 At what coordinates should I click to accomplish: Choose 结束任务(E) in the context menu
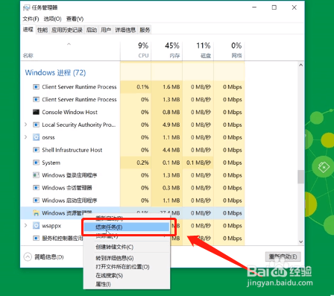point(127,227)
